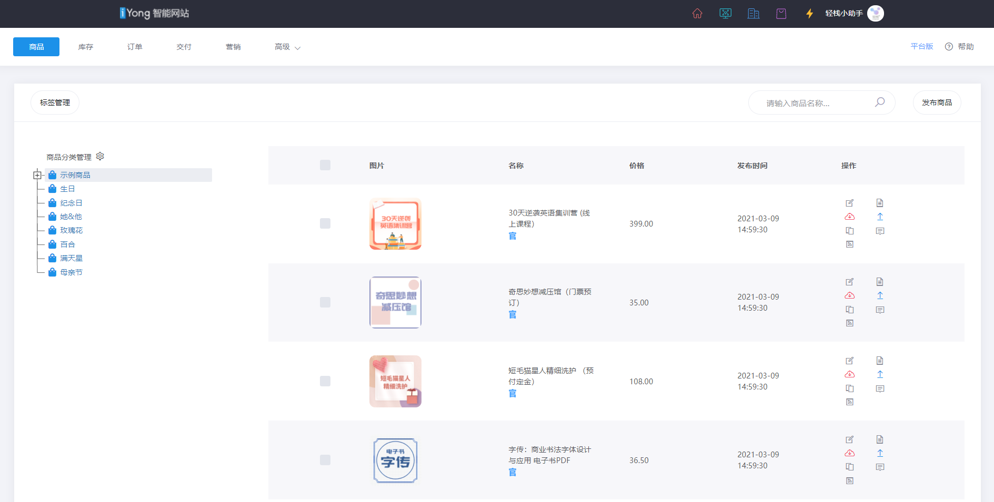994x502 pixels.
Task: Click the 399.00 price cell
Action: [641, 224]
